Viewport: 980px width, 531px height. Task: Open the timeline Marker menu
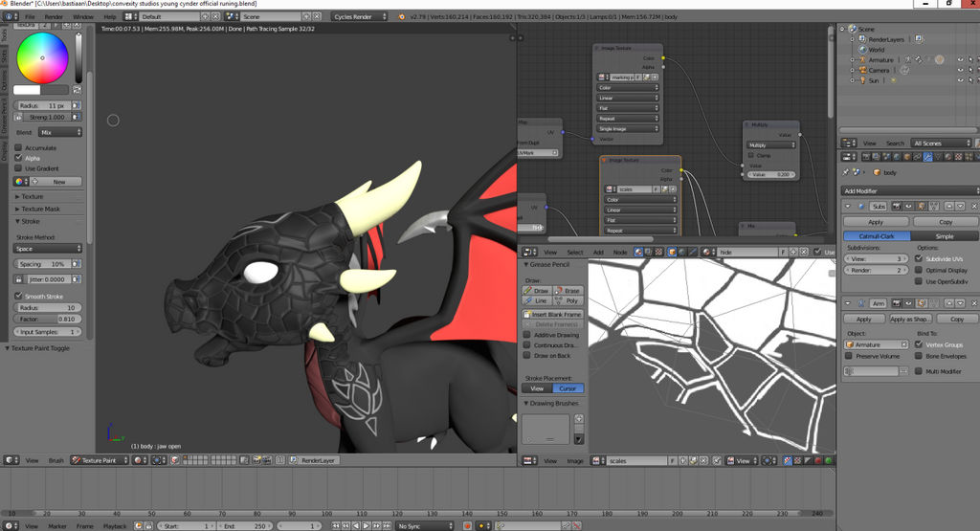point(57,526)
